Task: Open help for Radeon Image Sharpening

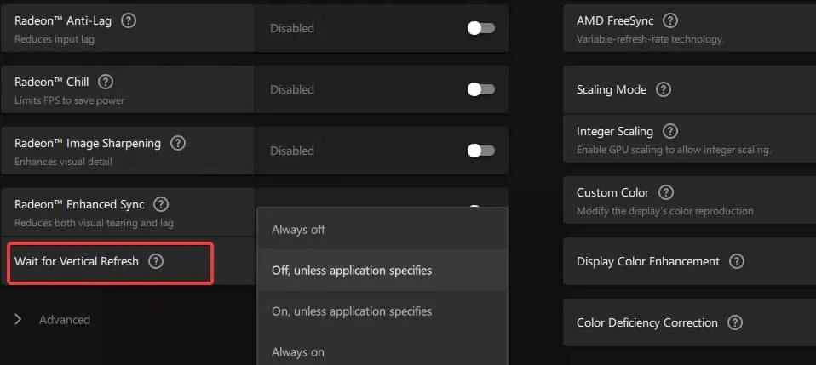Action: [178, 143]
